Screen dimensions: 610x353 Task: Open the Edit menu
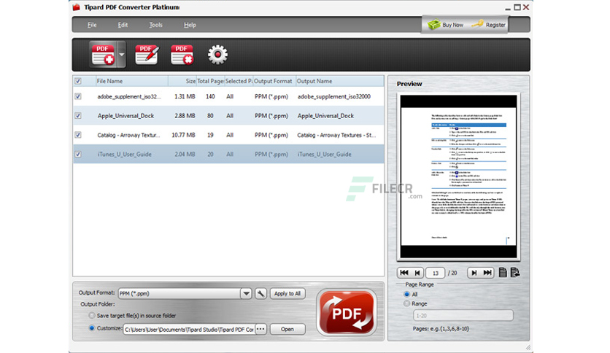tap(123, 25)
